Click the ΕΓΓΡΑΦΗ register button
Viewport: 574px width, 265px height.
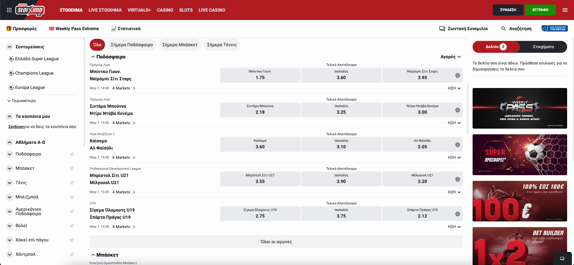(540, 10)
